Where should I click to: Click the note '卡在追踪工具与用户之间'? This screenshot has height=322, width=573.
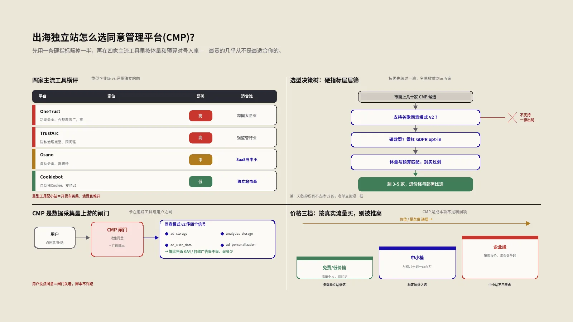[x=150, y=212]
